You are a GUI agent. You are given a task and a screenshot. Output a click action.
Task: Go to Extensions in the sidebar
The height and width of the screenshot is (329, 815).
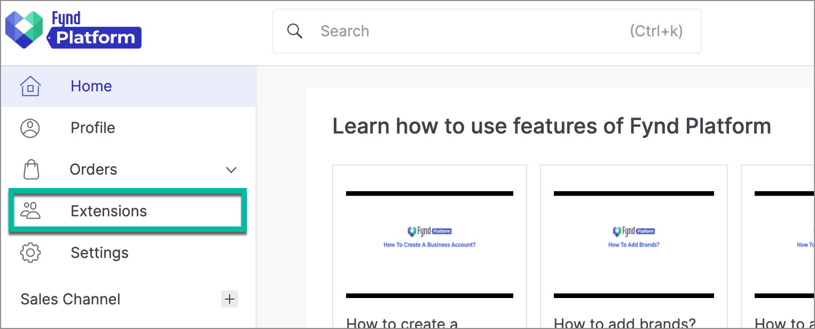127,211
